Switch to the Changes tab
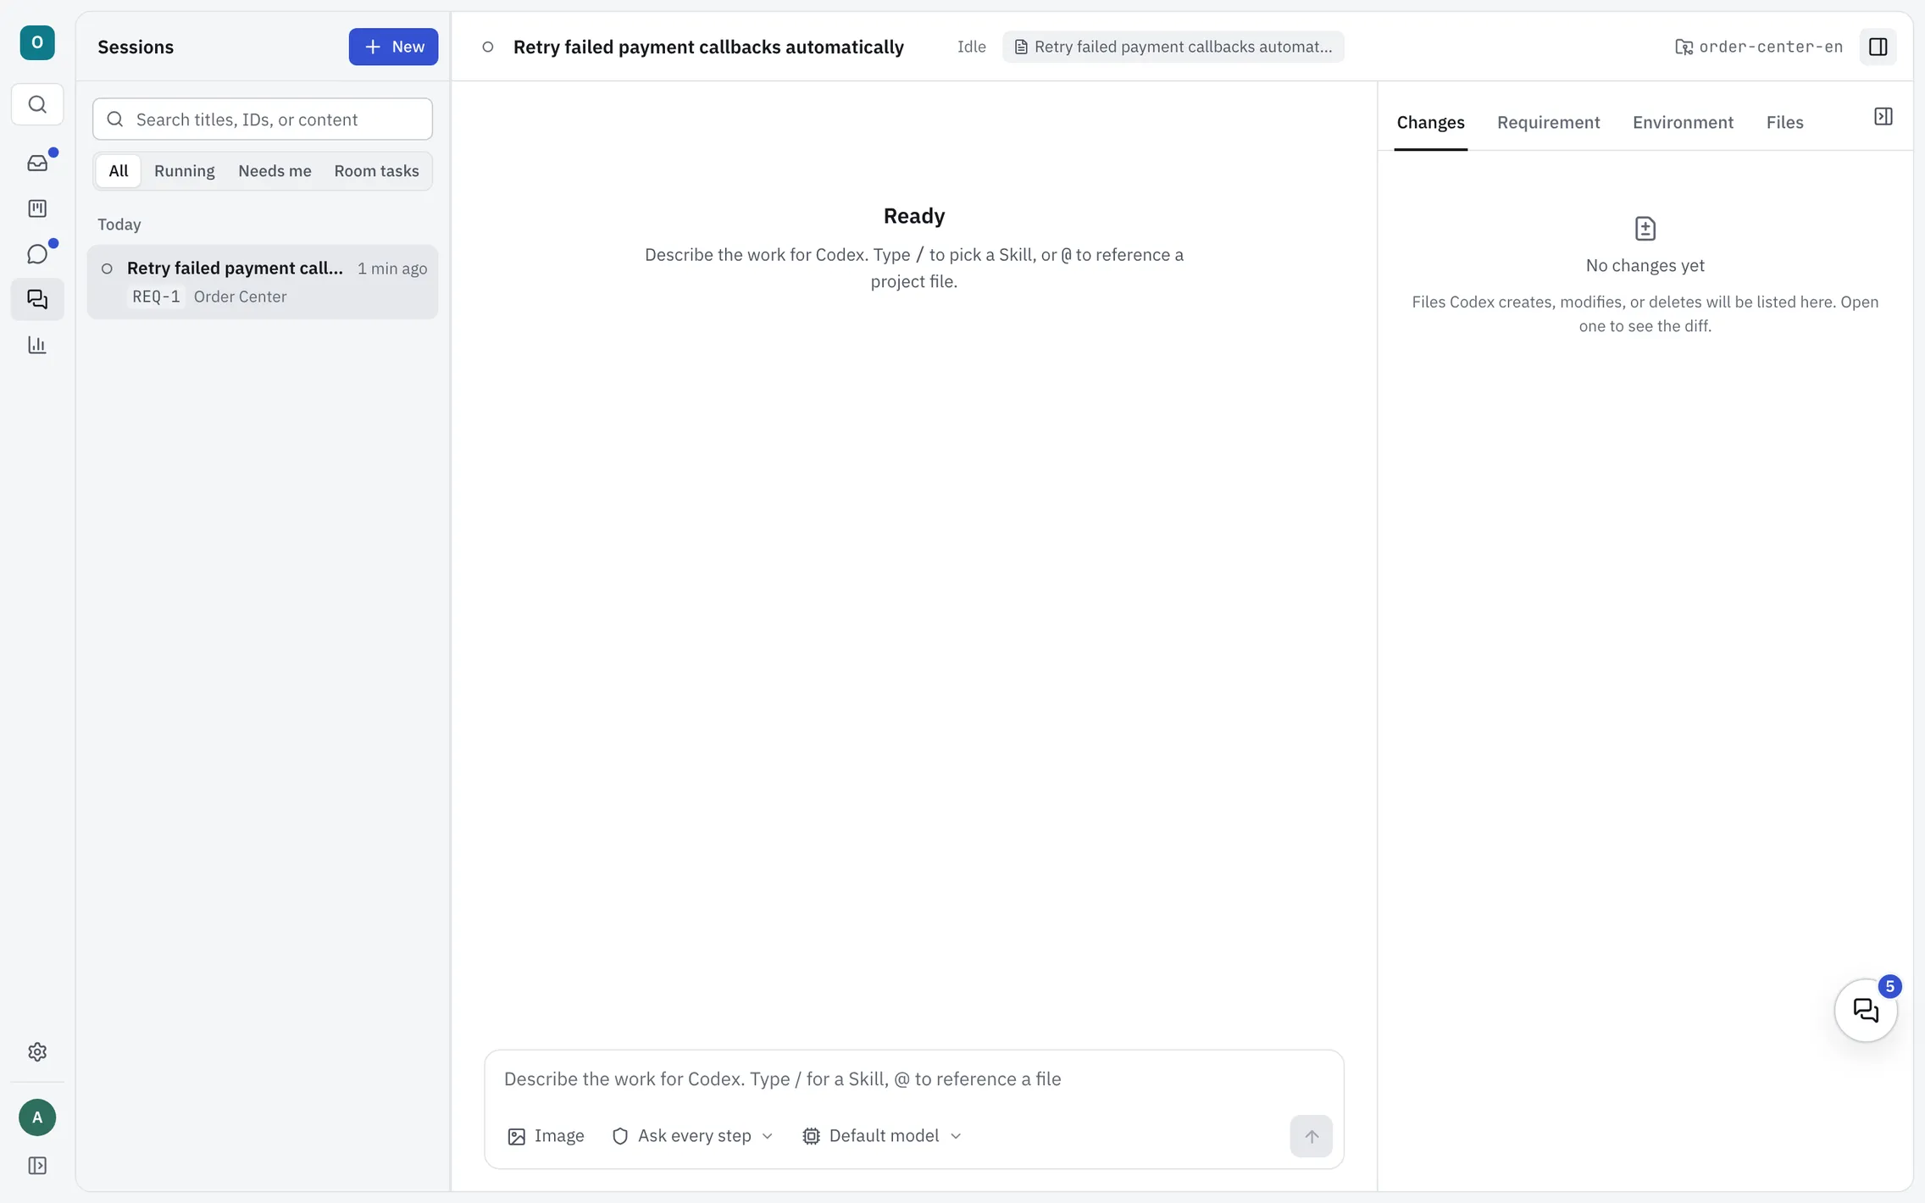Screen dimensions: 1925x1203 tap(1430, 123)
